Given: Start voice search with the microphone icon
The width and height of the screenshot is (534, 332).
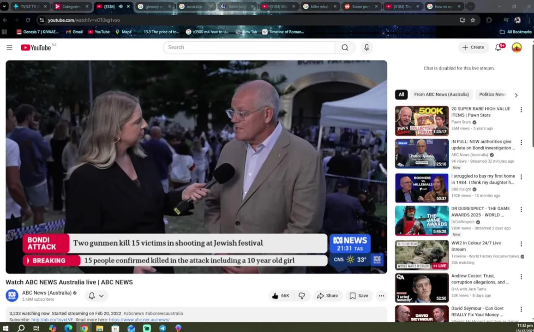Looking at the screenshot, I should pyautogui.click(x=366, y=47).
